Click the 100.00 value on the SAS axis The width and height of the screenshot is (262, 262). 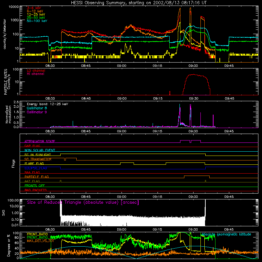(13, 200)
